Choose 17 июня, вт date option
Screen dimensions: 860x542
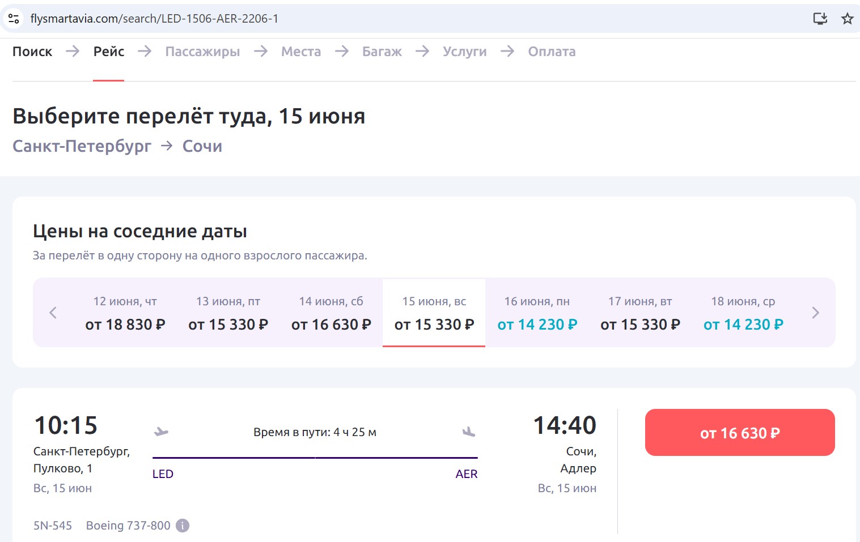640,313
